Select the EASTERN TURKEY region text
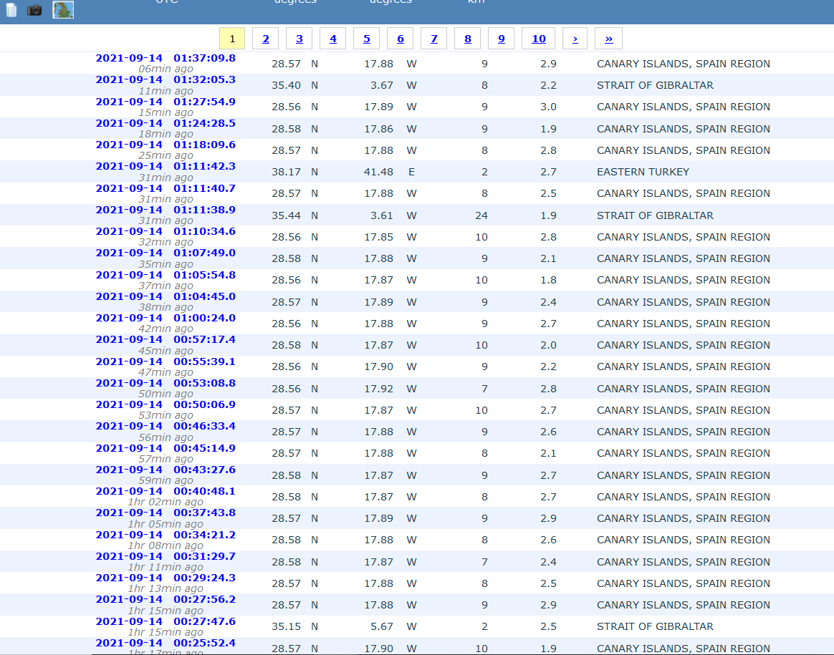The height and width of the screenshot is (655, 834). click(643, 172)
